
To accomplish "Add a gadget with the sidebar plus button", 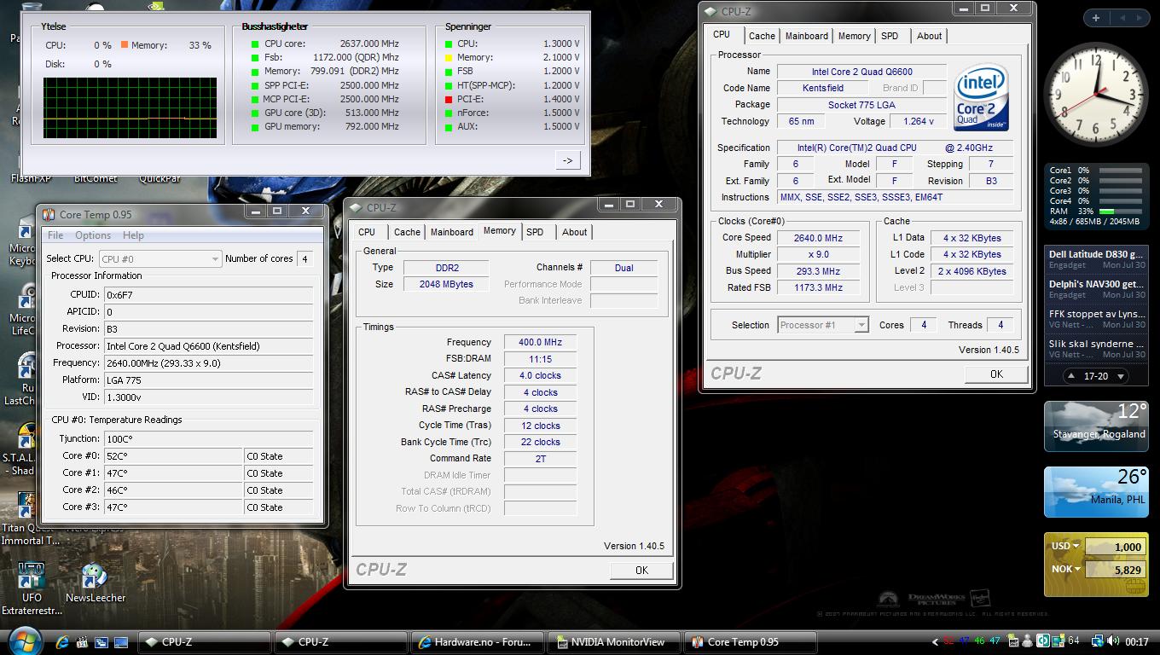I will (x=1095, y=17).
